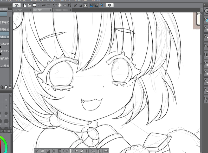This screenshot has height=153, width=208.
Task: Click Invert Selected Area in top toolbar
Action: (81, 5)
